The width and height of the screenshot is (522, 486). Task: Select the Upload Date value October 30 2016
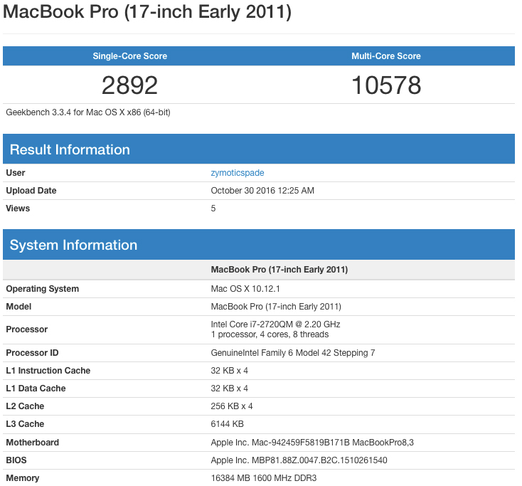(x=262, y=191)
